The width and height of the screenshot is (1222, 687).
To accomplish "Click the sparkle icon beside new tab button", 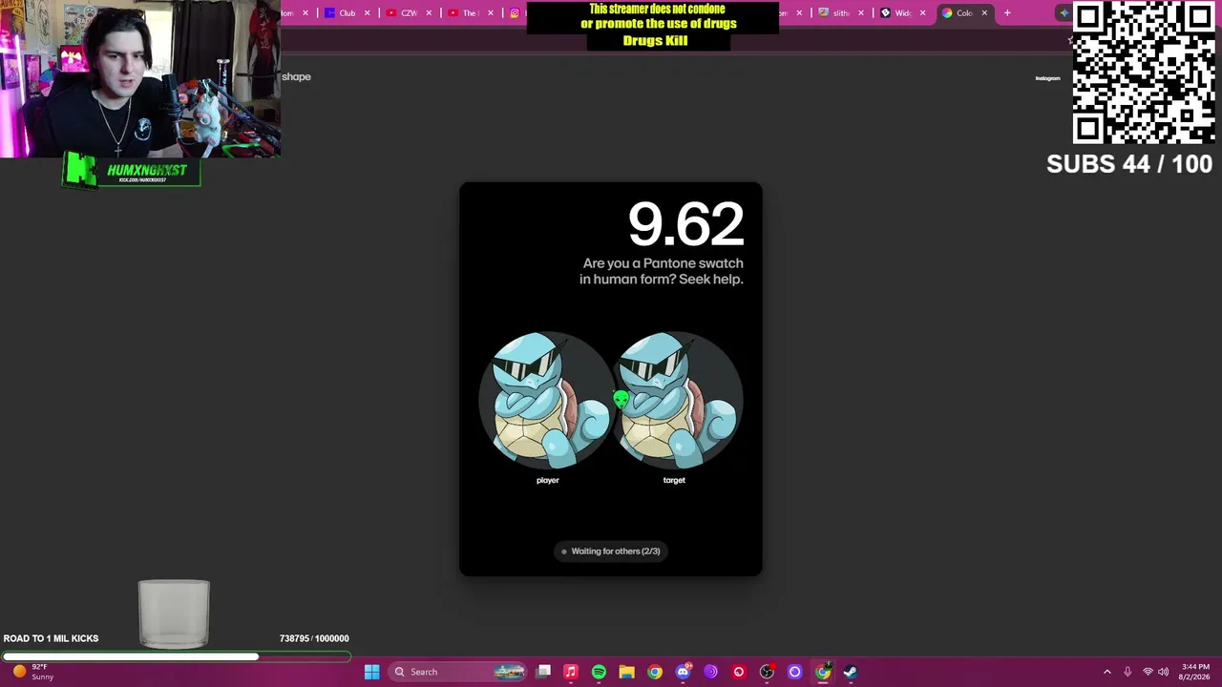I will [1064, 13].
